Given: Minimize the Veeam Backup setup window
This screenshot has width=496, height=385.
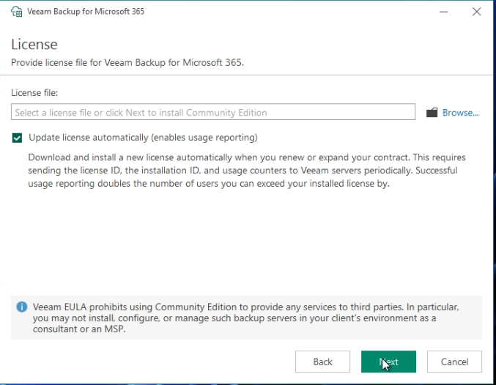Looking at the screenshot, I should [443, 12].
